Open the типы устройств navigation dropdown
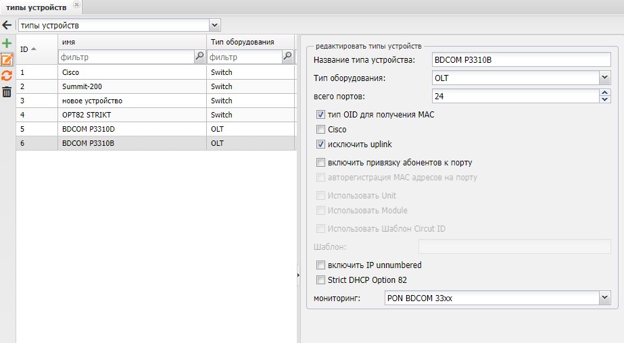 pyautogui.click(x=215, y=25)
